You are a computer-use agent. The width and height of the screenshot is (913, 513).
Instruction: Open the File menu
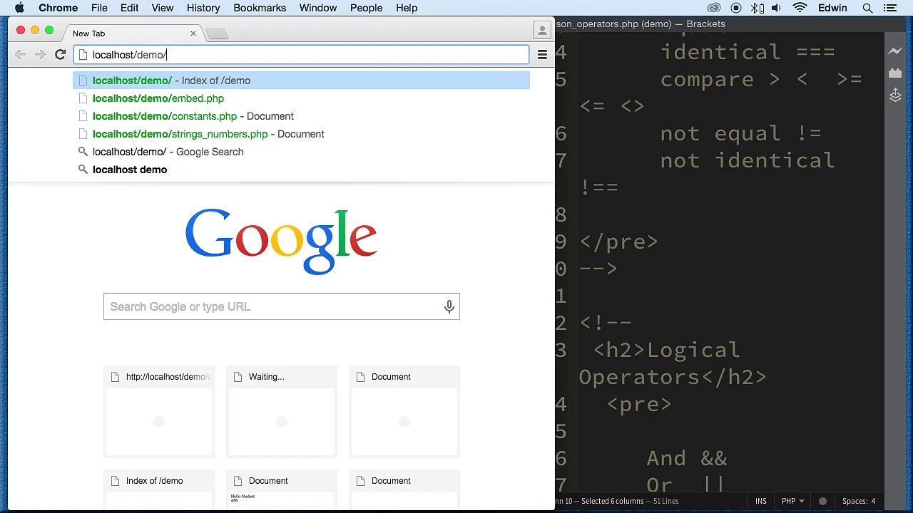pos(99,8)
